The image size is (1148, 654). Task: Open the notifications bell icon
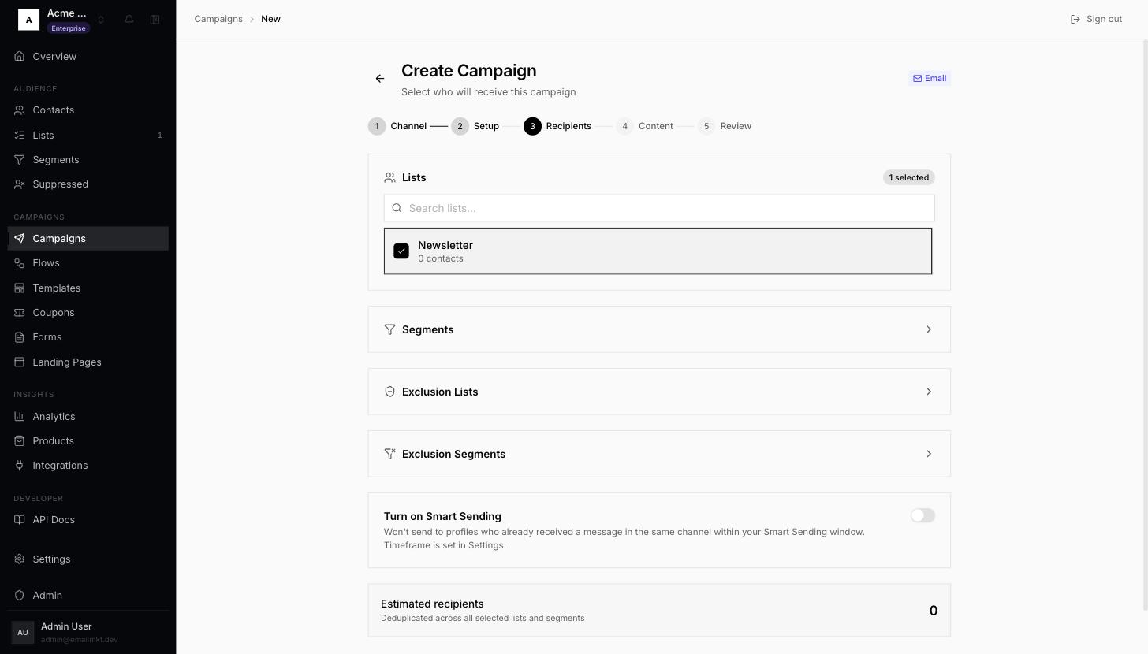point(129,20)
